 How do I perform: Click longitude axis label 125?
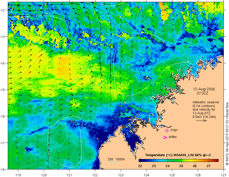click(172, 175)
